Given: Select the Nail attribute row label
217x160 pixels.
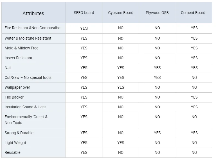Looking at the screenshot, I should click(8, 68).
